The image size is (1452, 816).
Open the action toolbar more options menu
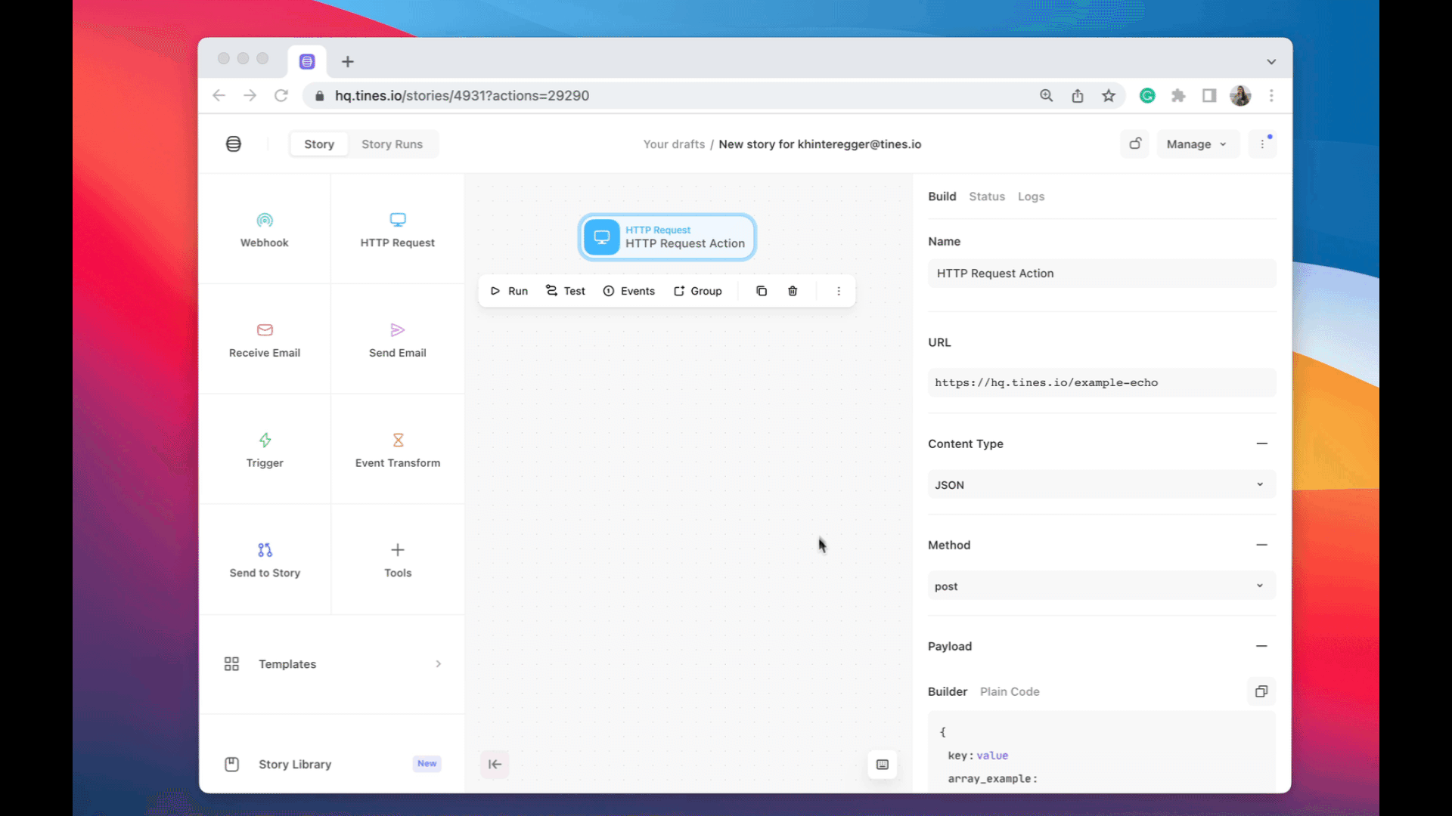(x=839, y=291)
